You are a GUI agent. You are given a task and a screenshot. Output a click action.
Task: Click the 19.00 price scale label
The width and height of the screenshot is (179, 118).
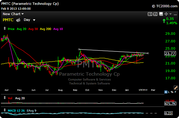click(170, 71)
